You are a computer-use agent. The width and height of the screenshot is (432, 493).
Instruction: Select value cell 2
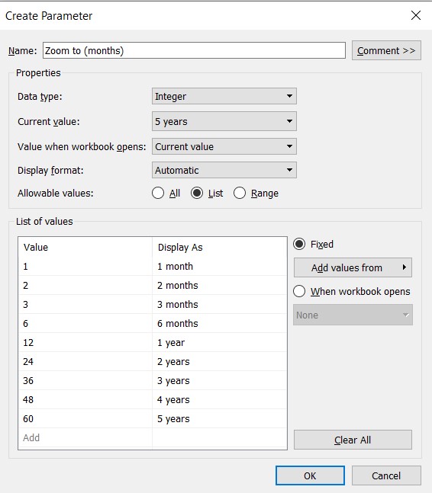click(x=85, y=285)
